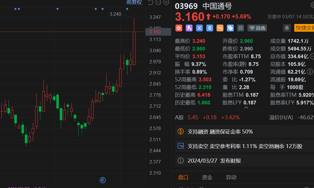
Task: Click the +5.69% change percentage
Action: click(x=241, y=17)
